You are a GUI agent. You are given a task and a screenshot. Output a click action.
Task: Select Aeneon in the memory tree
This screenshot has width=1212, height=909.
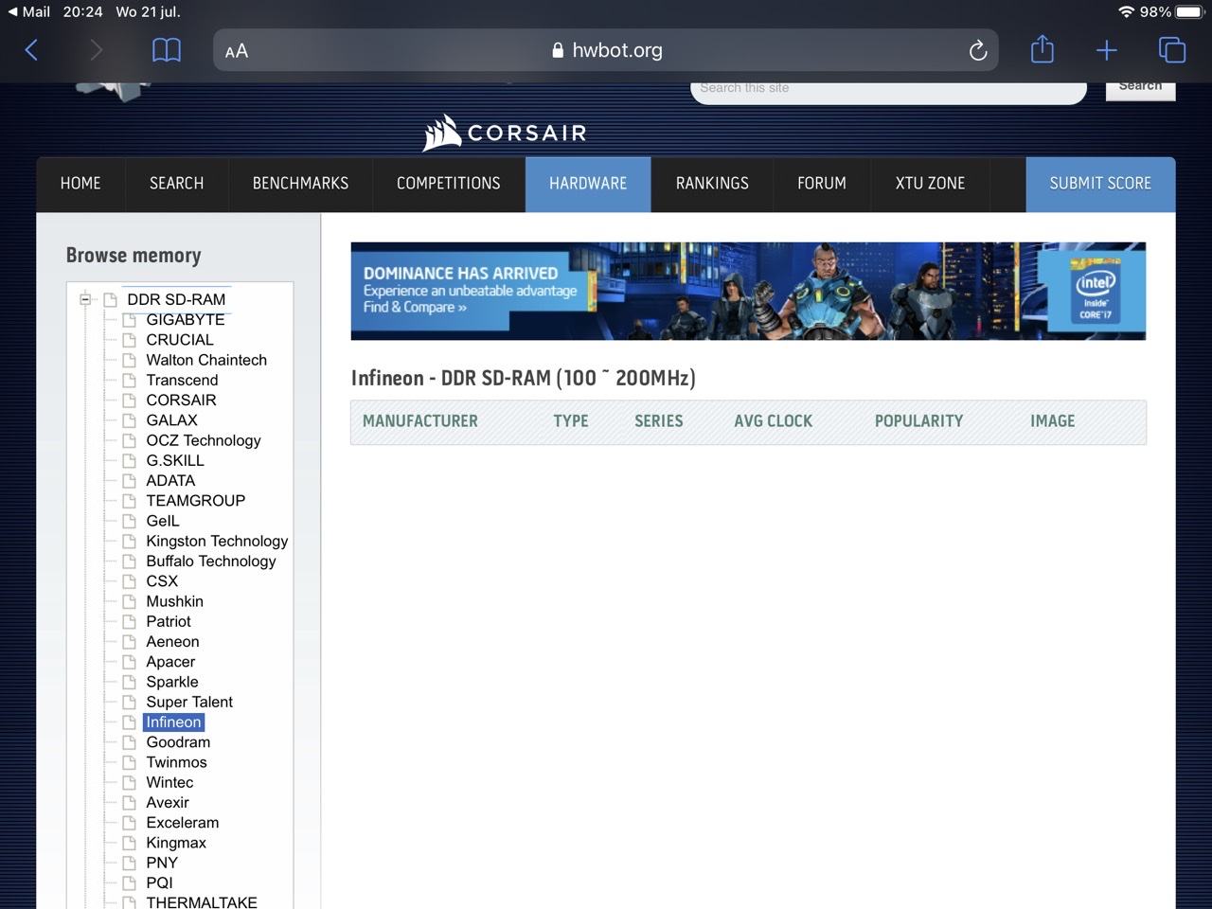(172, 641)
